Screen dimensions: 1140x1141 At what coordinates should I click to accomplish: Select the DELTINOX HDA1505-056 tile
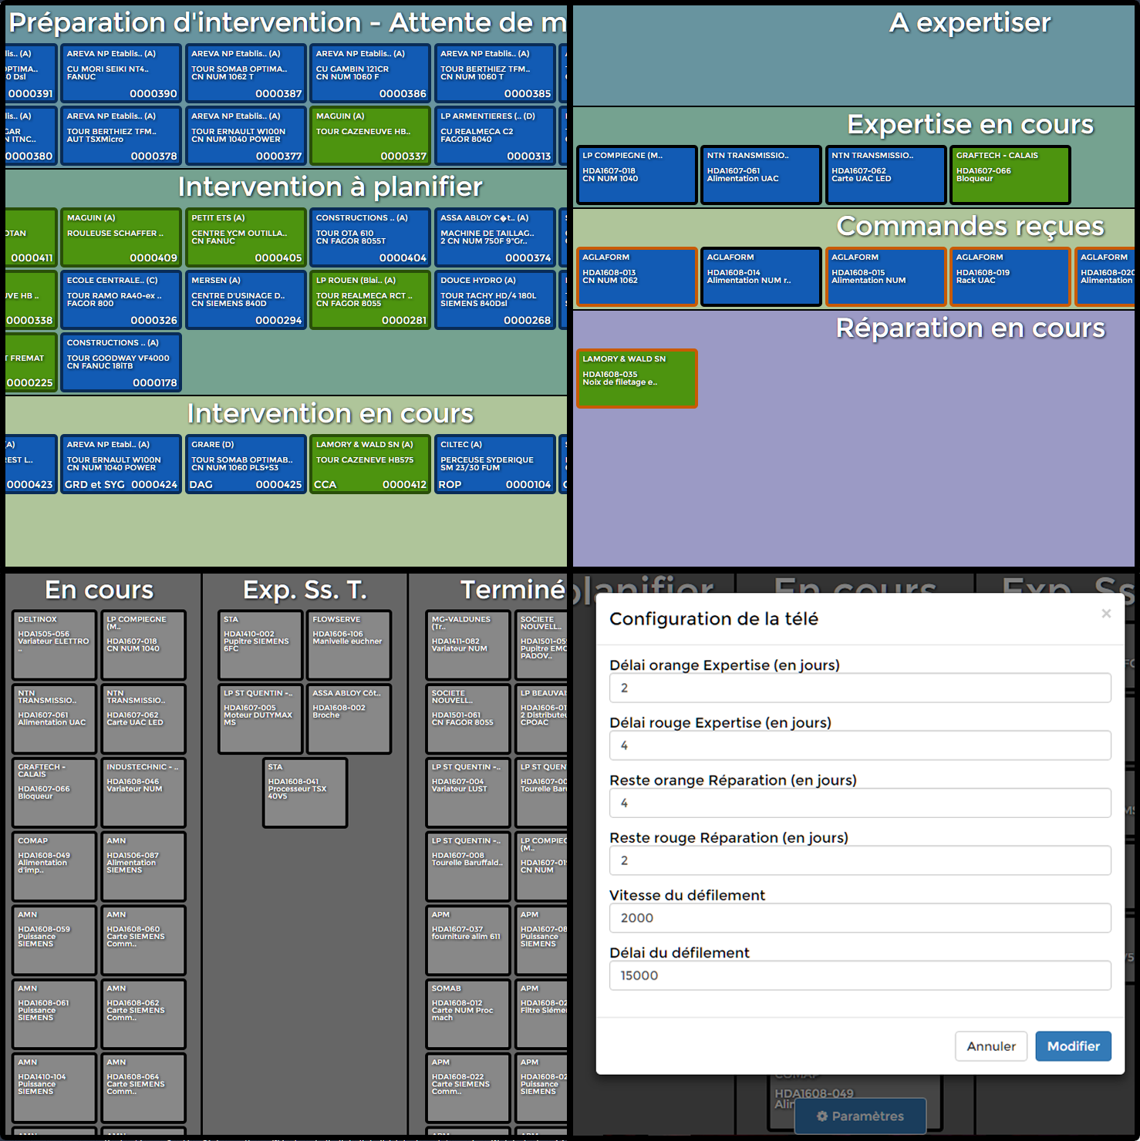tap(54, 645)
